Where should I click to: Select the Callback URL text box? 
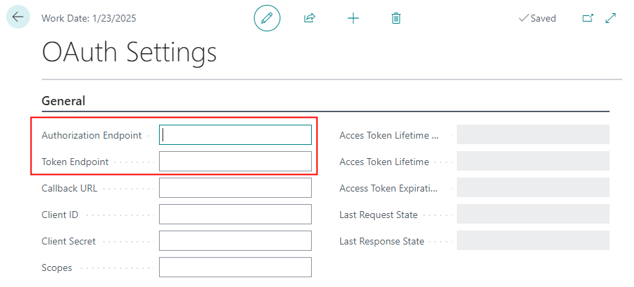[x=235, y=188]
